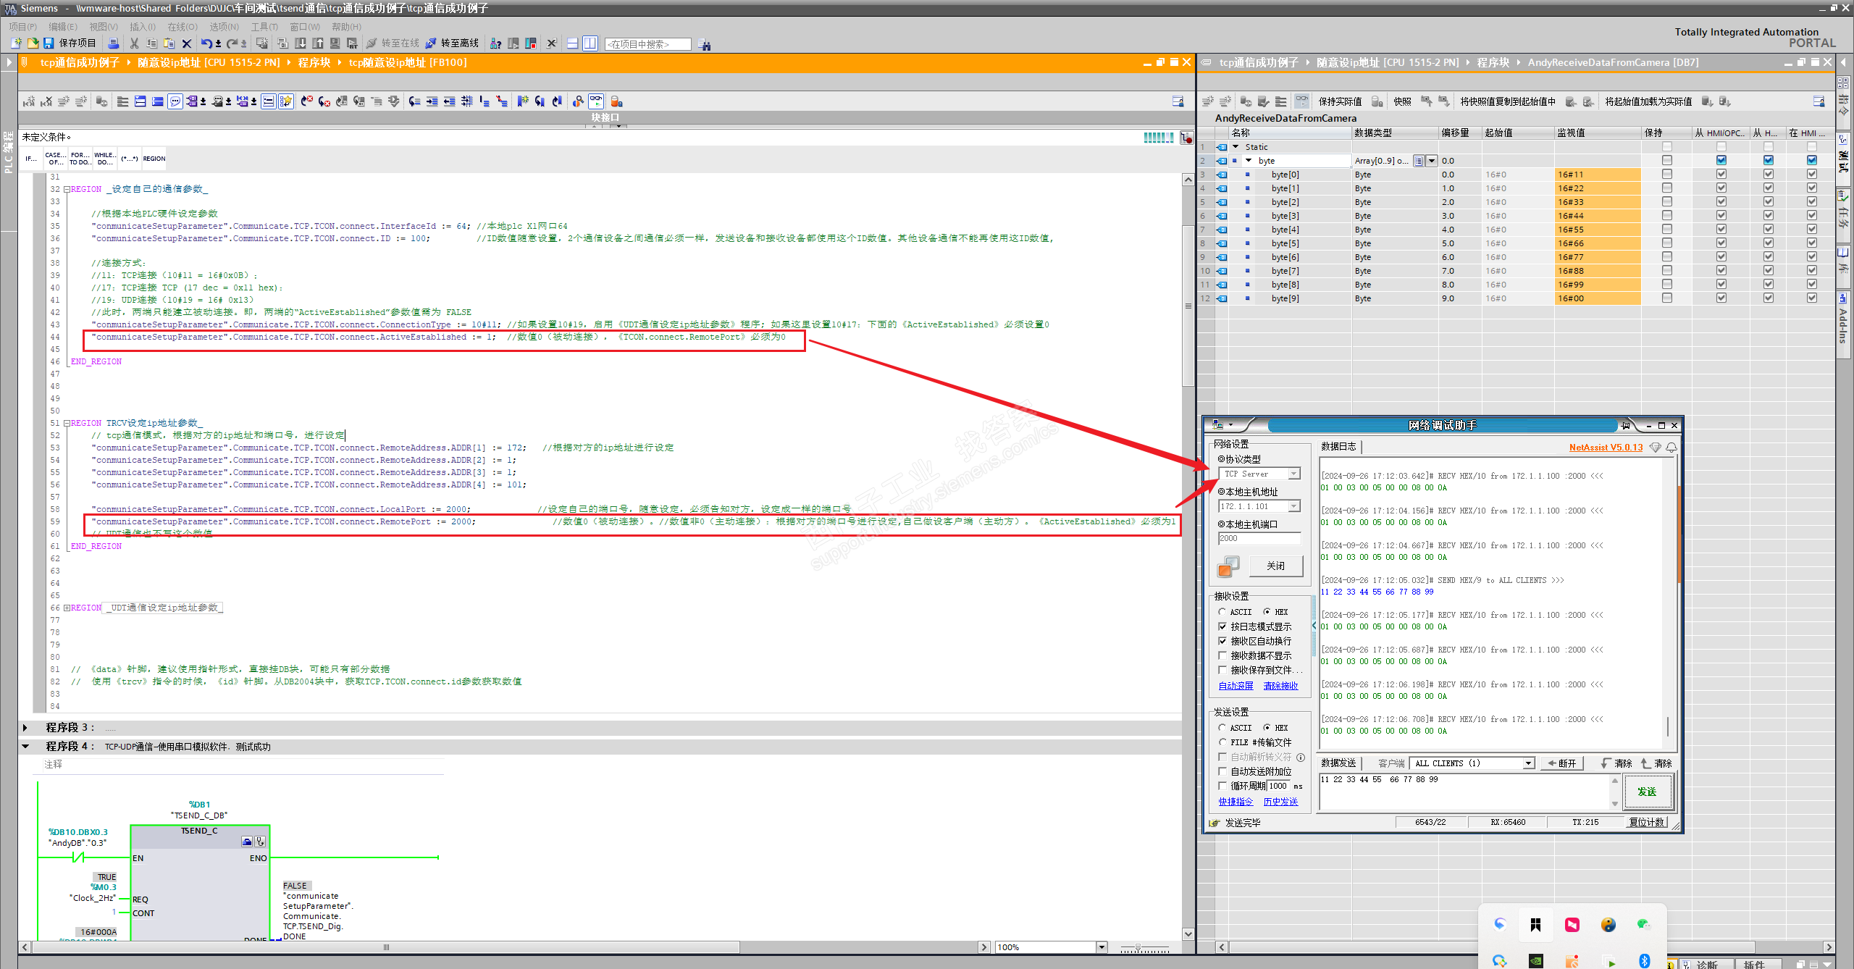Open the 工具(T) menu

264,27
